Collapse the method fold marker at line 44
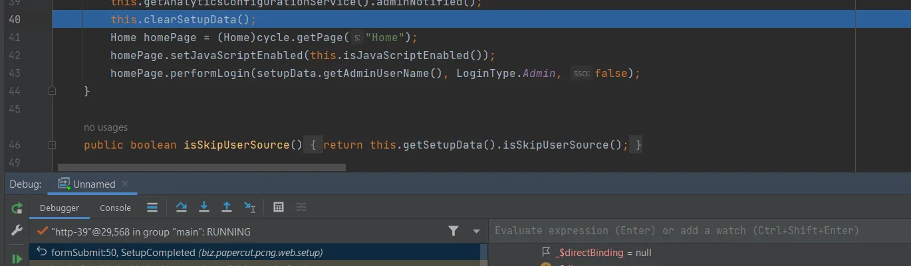This screenshot has width=911, height=266. [52, 91]
